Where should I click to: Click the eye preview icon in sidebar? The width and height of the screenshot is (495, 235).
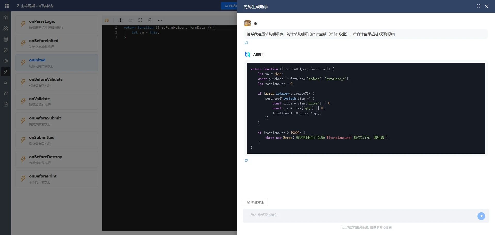click(6, 61)
